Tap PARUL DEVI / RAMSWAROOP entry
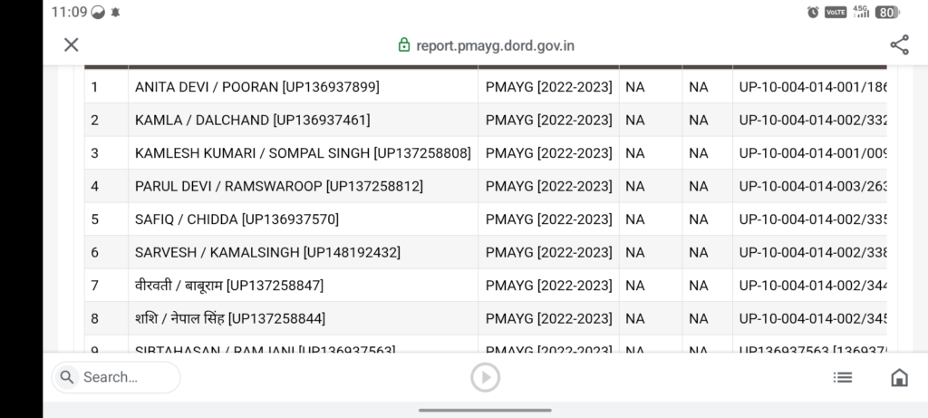The height and width of the screenshot is (418, 928). pyautogui.click(x=278, y=186)
